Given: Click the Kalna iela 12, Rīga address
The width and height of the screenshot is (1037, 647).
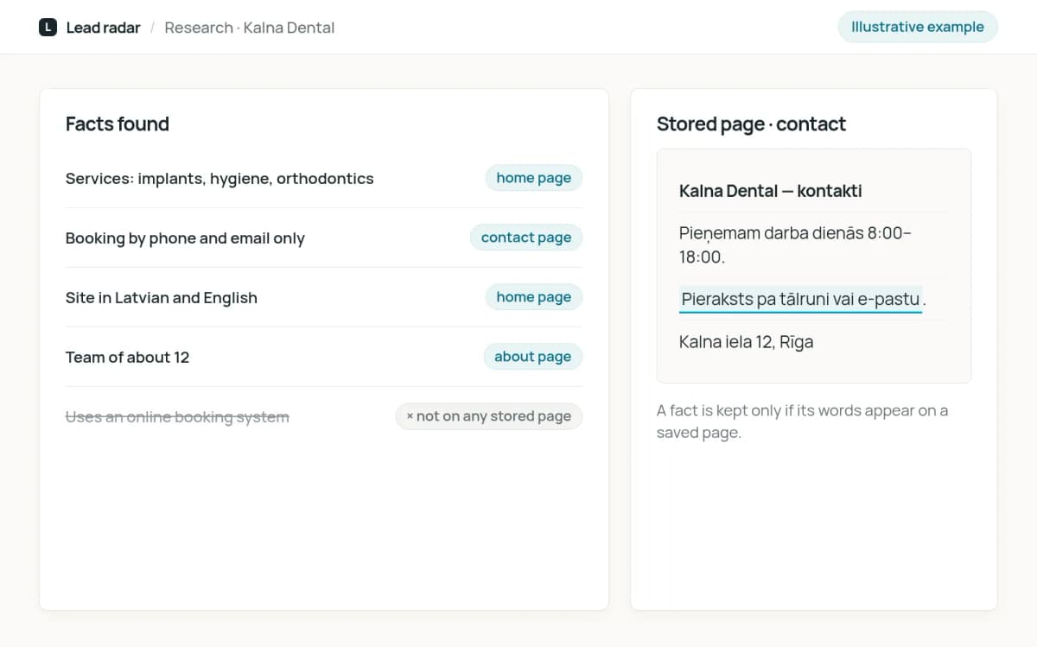Looking at the screenshot, I should tap(746, 342).
